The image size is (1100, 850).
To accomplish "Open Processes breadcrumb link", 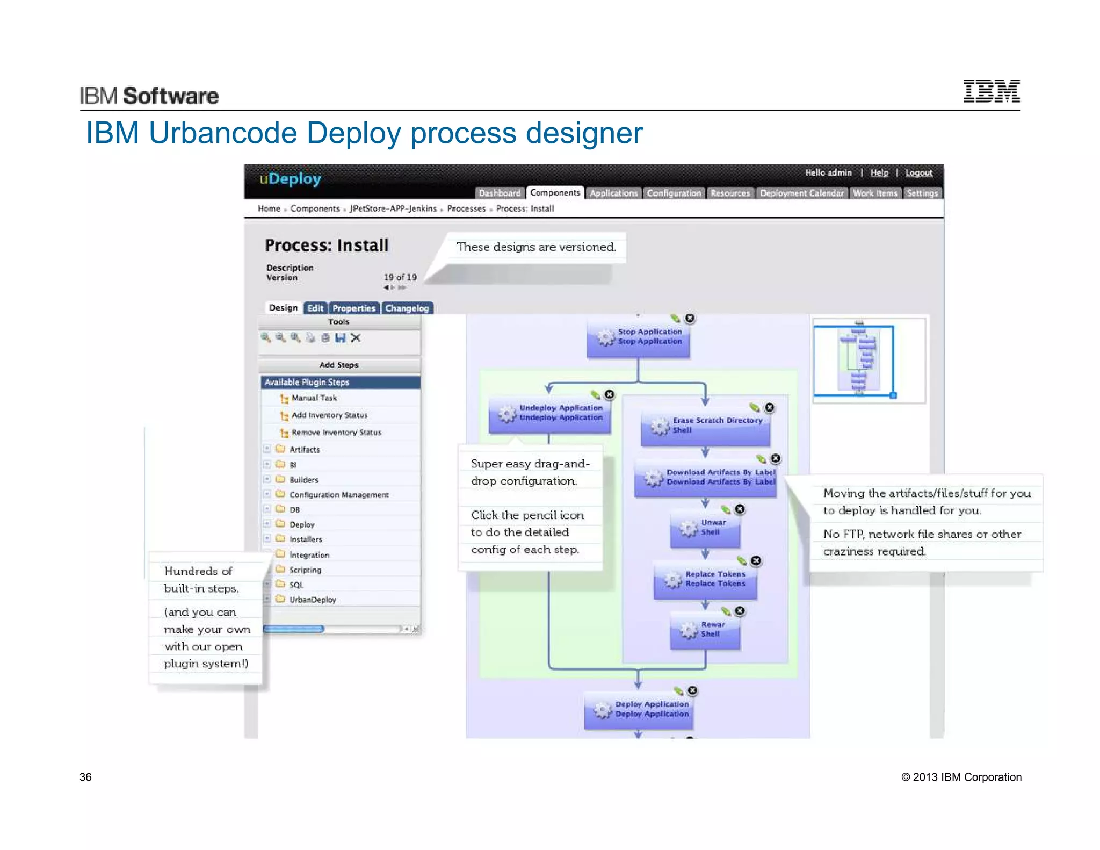I will 466,208.
